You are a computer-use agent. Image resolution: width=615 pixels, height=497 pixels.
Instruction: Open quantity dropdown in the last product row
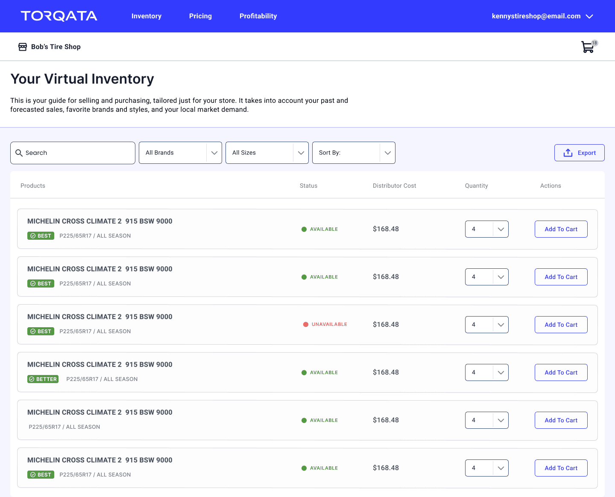486,468
